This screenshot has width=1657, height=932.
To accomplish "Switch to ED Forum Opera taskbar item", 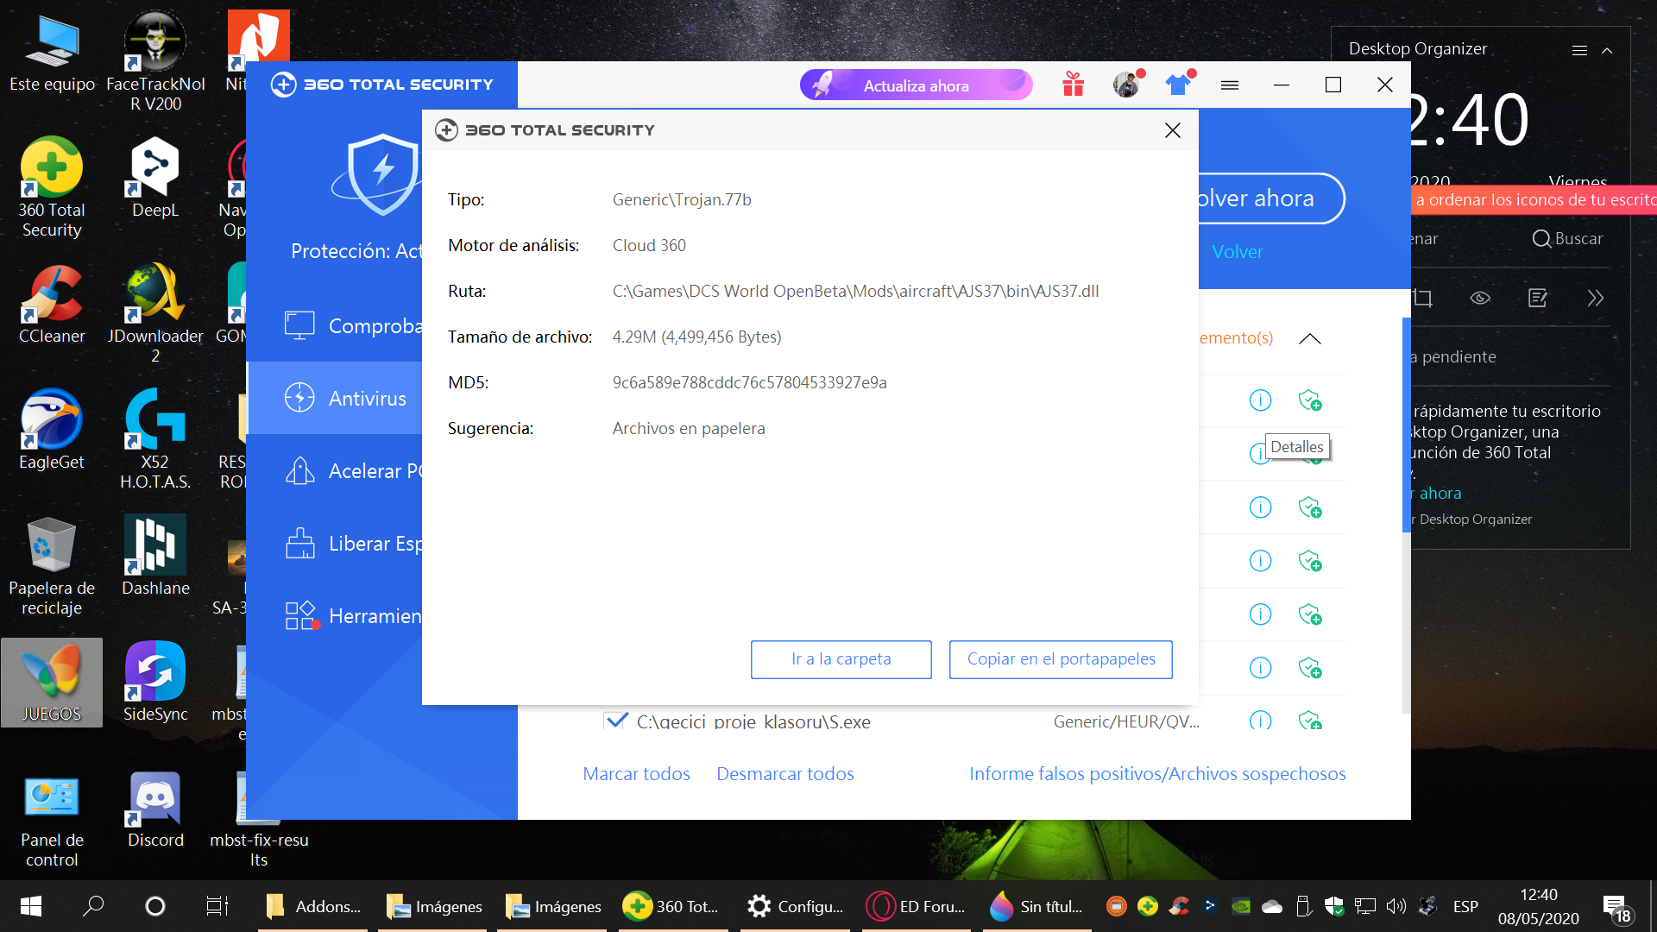I will click(917, 906).
